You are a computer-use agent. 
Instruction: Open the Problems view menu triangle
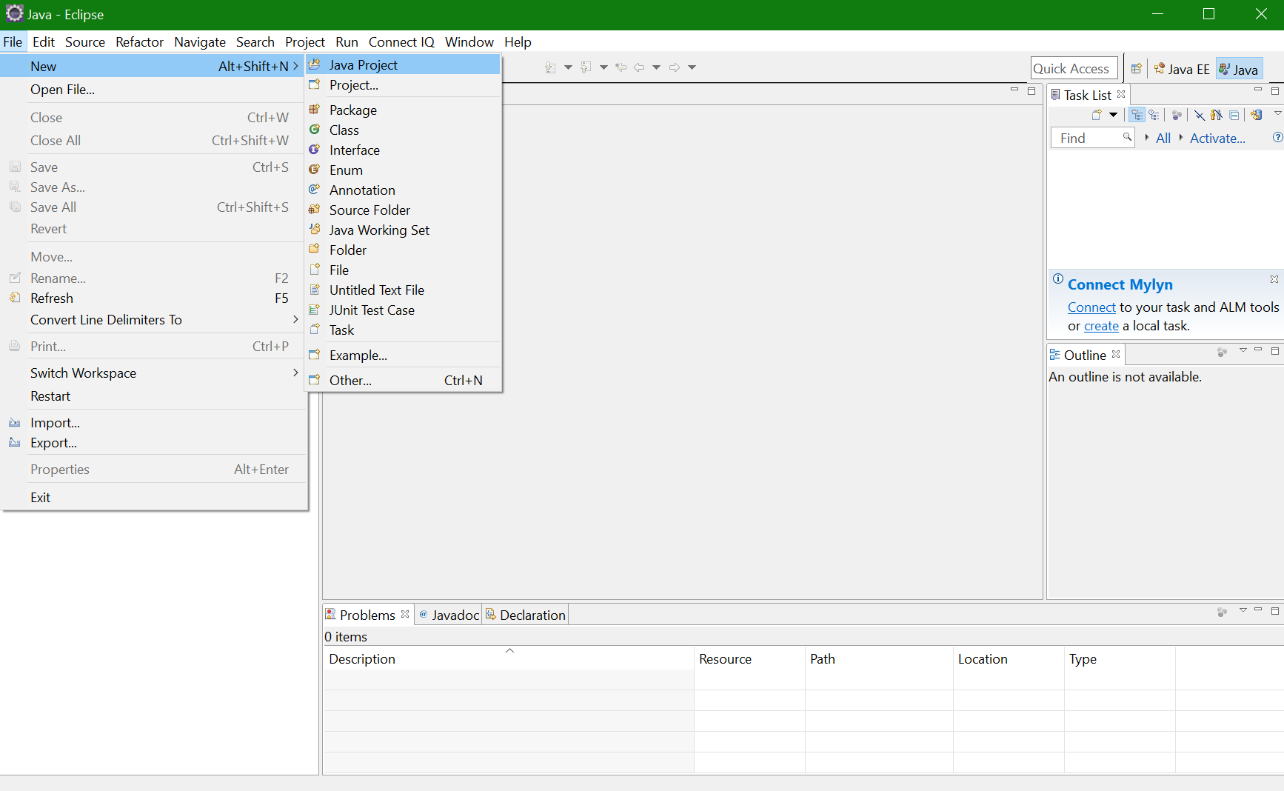point(1243,610)
